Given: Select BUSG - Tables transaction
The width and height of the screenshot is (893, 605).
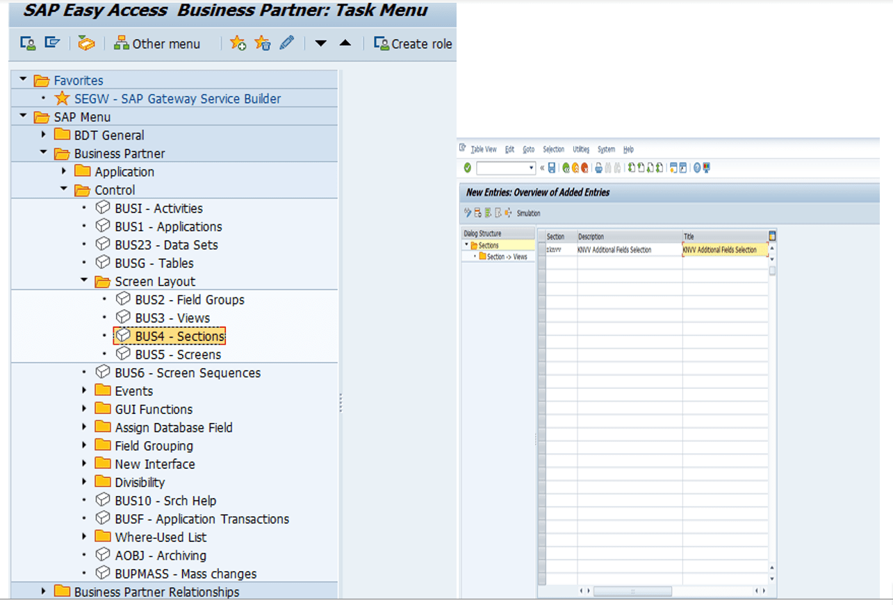Looking at the screenshot, I should 154,263.
